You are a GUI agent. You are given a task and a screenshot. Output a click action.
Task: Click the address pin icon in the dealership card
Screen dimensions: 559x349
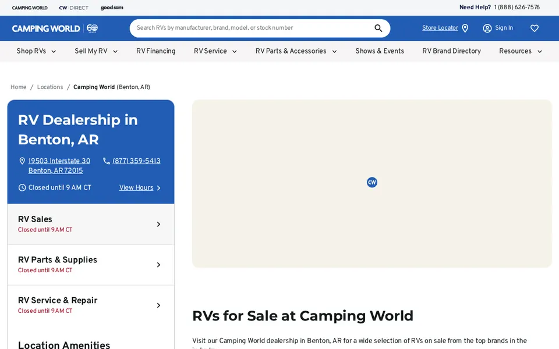(x=22, y=161)
